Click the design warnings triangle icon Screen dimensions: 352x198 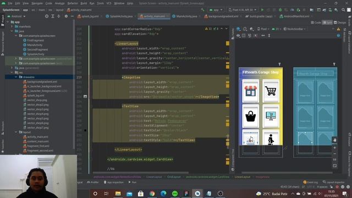[x=338, y=29]
